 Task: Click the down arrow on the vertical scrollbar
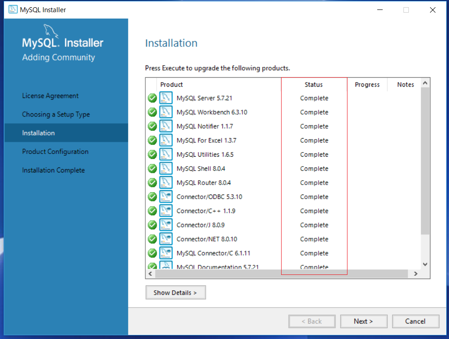coord(425,264)
